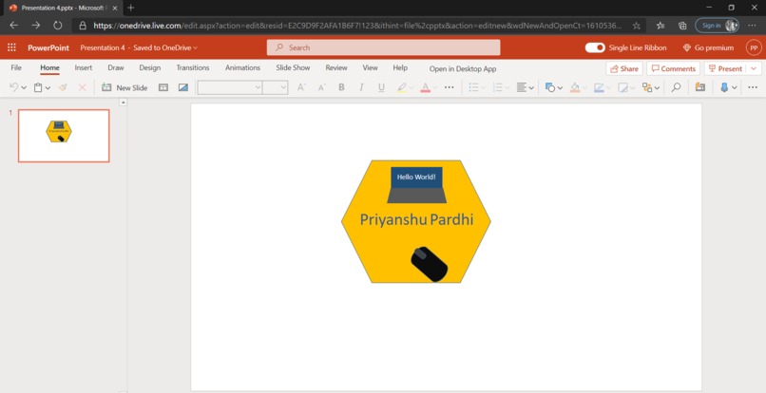Switch to the Draw tab
The width and height of the screenshot is (766, 393).
(x=116, y=67)
